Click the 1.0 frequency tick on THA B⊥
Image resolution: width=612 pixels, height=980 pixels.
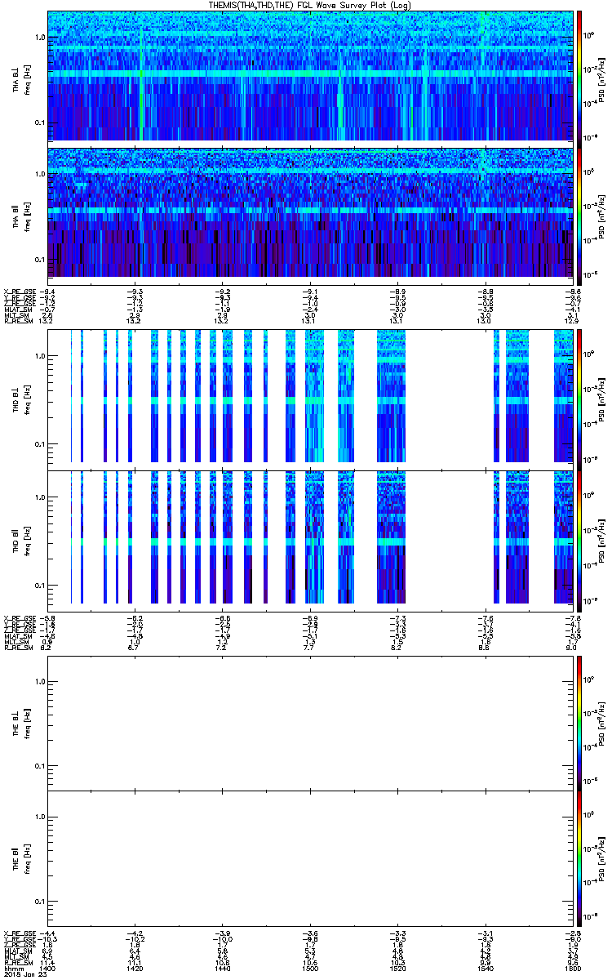coord(39,38)
